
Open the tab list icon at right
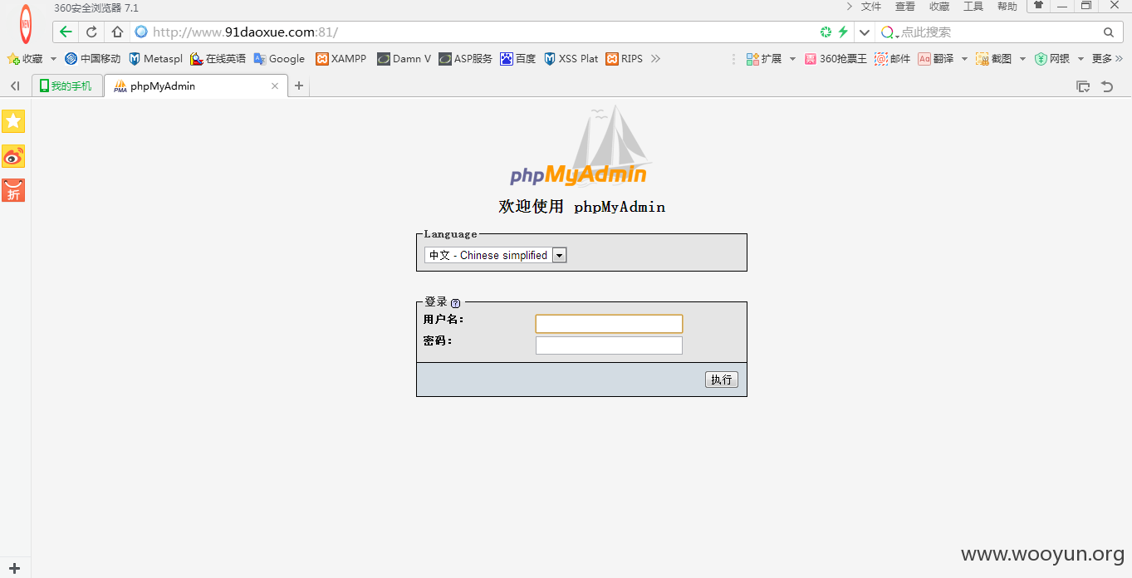click(x=1083, y=86)
